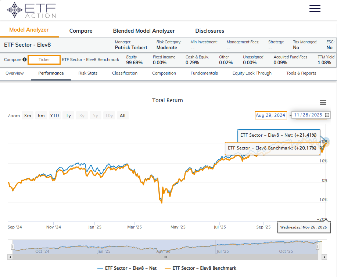Screen dimensions: 337x277
Task: Toggle ETF Sector - Elev8 Benchmark legend series
Action: pyautogui.click(x=200, y=268)
